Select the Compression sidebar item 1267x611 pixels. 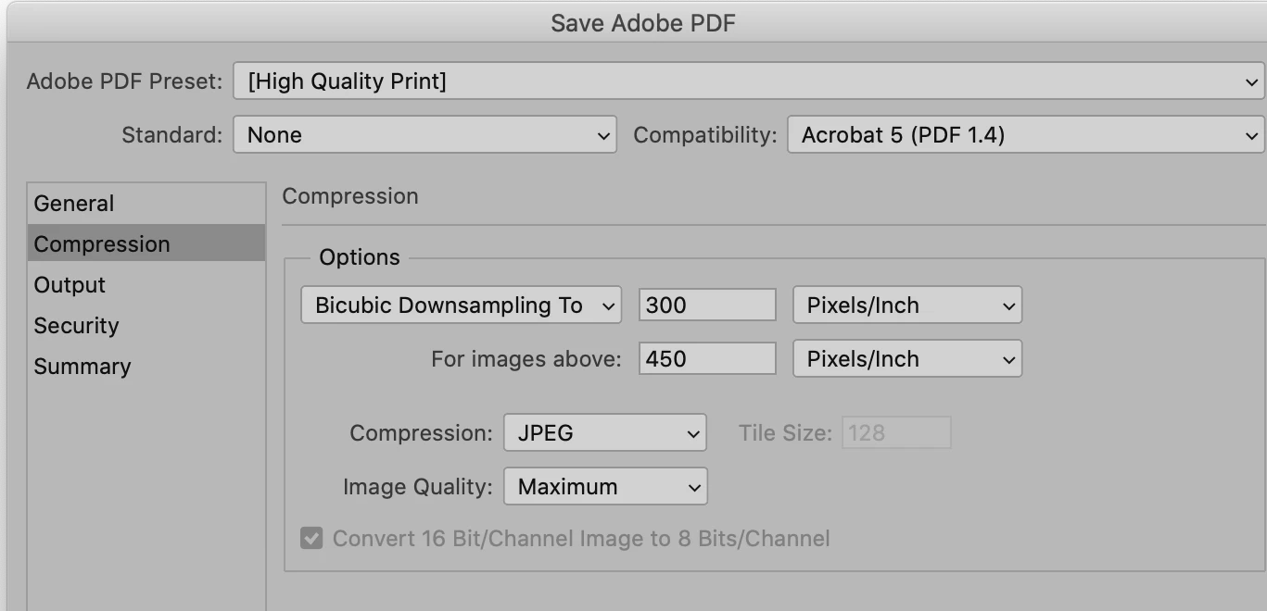click(102, 244)
